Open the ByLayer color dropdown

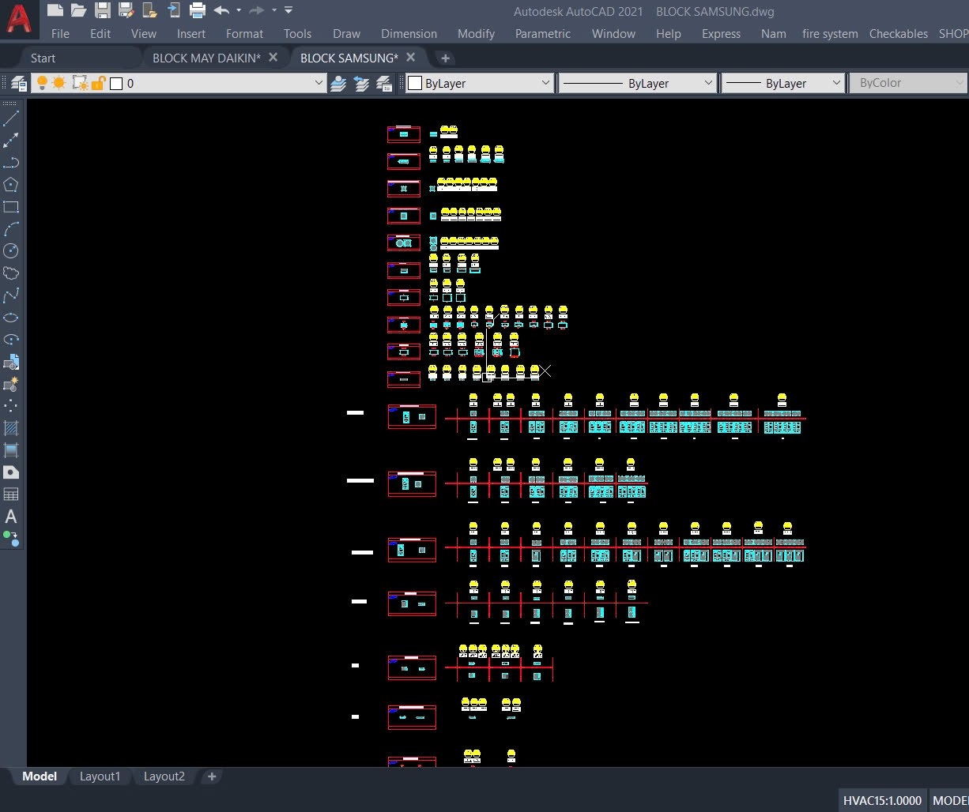click(x=545, y=82)
